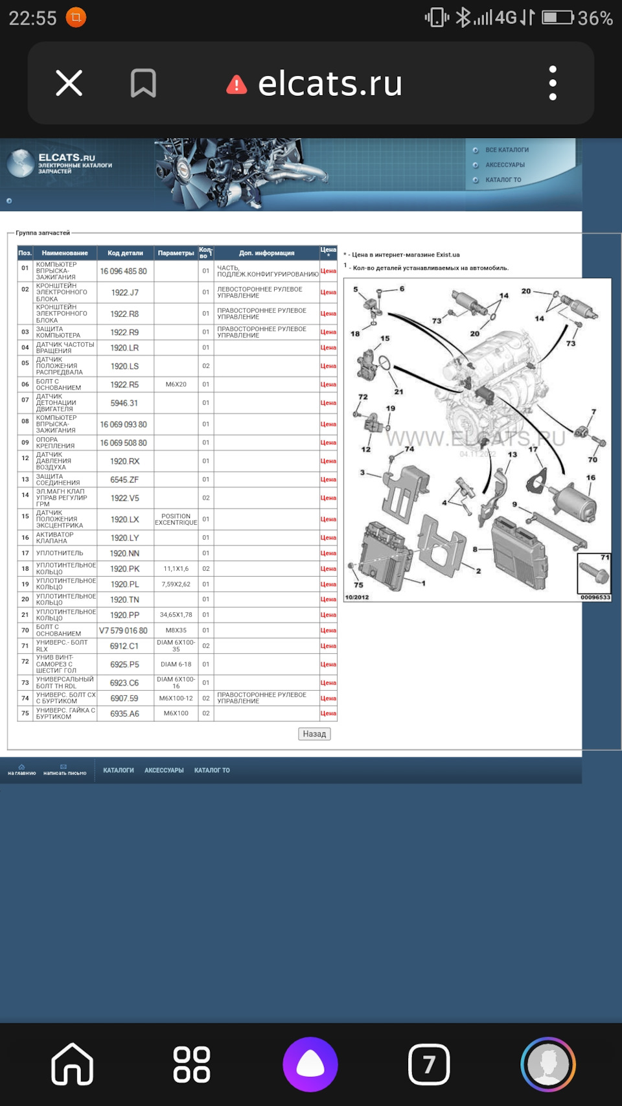The height and width of the screenshot is (1106, 622).
Task: Select part code 6545.ZF
Action: click(x=124, y=479)
